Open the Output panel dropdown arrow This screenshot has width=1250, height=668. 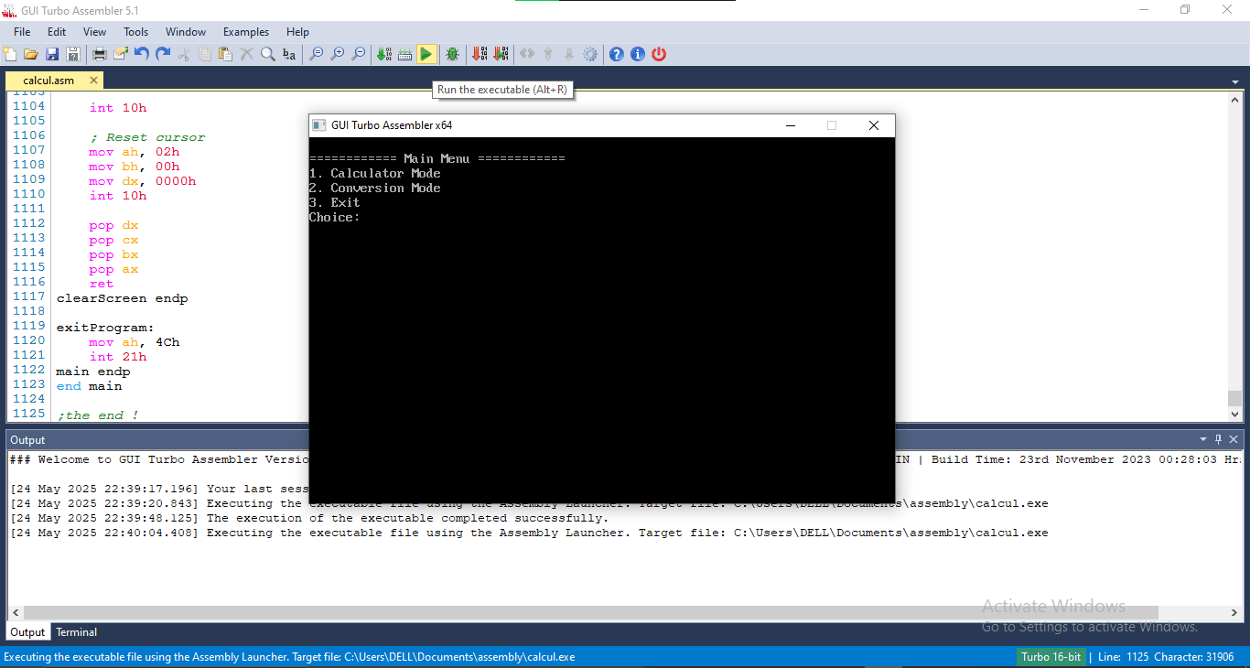coord(1203,439)
